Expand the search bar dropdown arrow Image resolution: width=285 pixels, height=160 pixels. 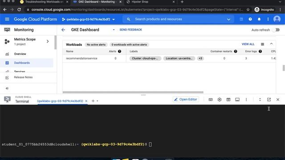[x=228, y=19]
